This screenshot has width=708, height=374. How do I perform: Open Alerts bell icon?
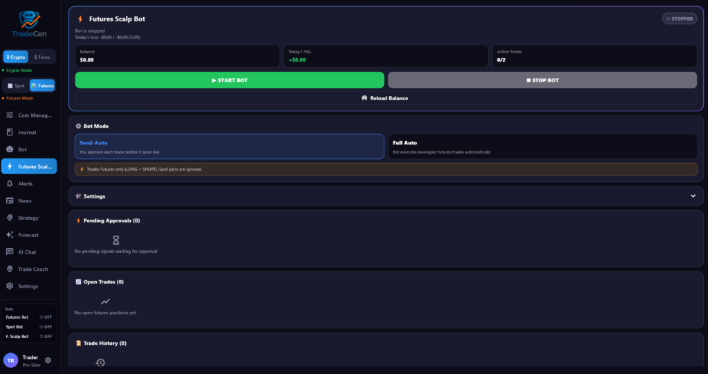point(10,183)
